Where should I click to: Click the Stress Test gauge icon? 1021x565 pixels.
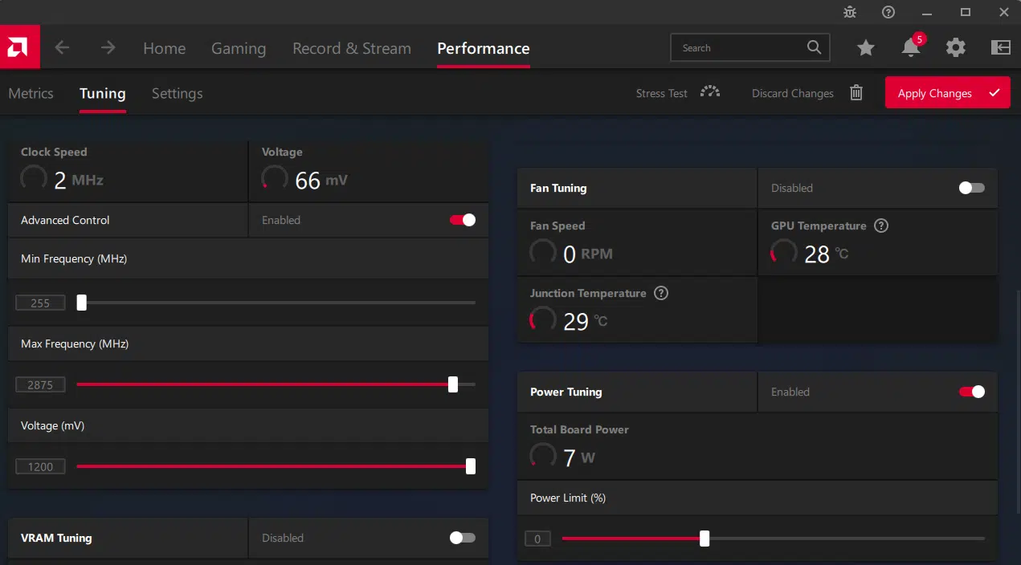(x=709, y=91)
